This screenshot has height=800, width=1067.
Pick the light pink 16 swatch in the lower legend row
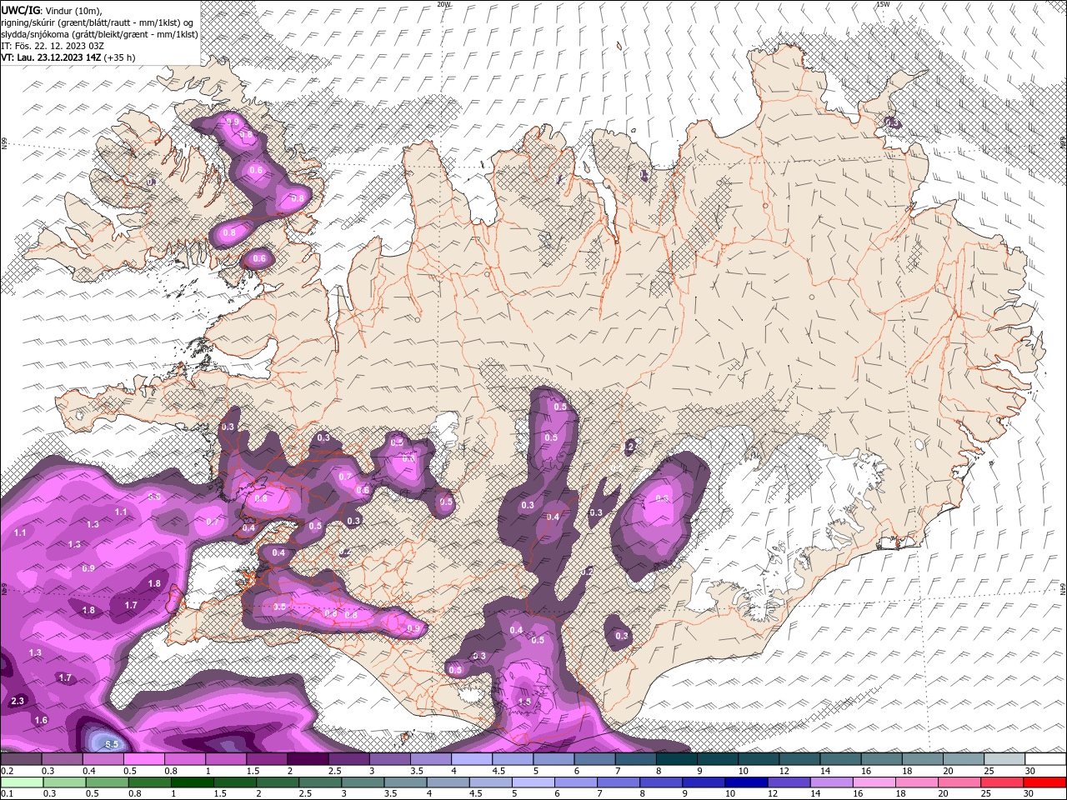(x=875, y=782)
